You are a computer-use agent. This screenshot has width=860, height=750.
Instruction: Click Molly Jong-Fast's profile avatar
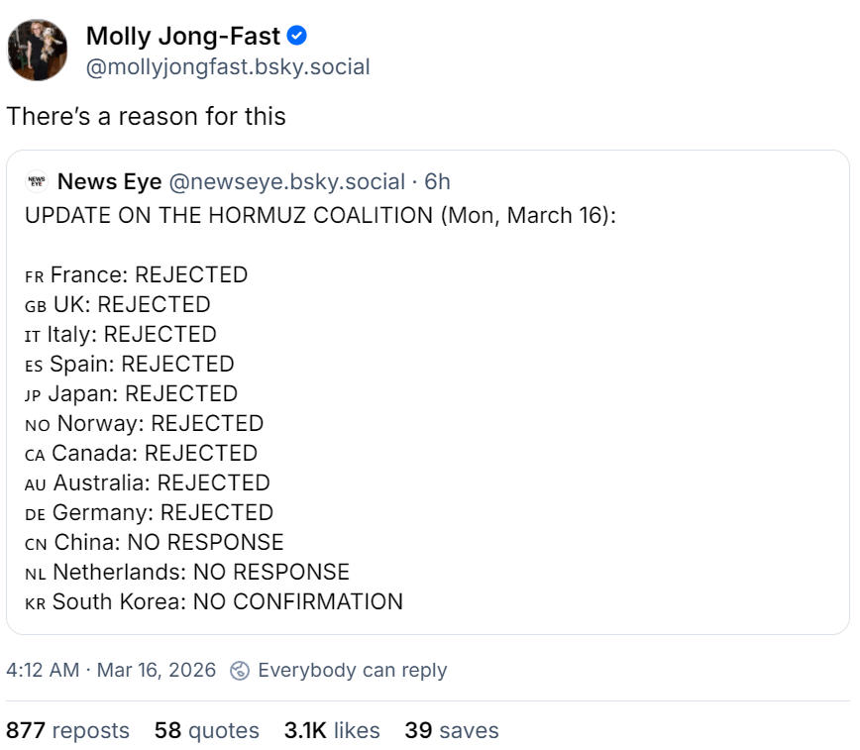38,52
